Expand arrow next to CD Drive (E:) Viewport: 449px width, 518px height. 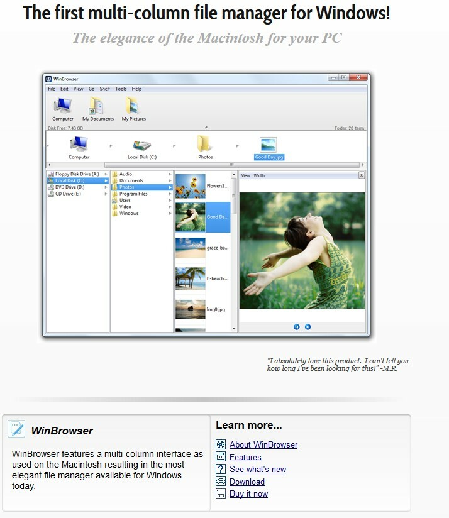coord(106,194)
